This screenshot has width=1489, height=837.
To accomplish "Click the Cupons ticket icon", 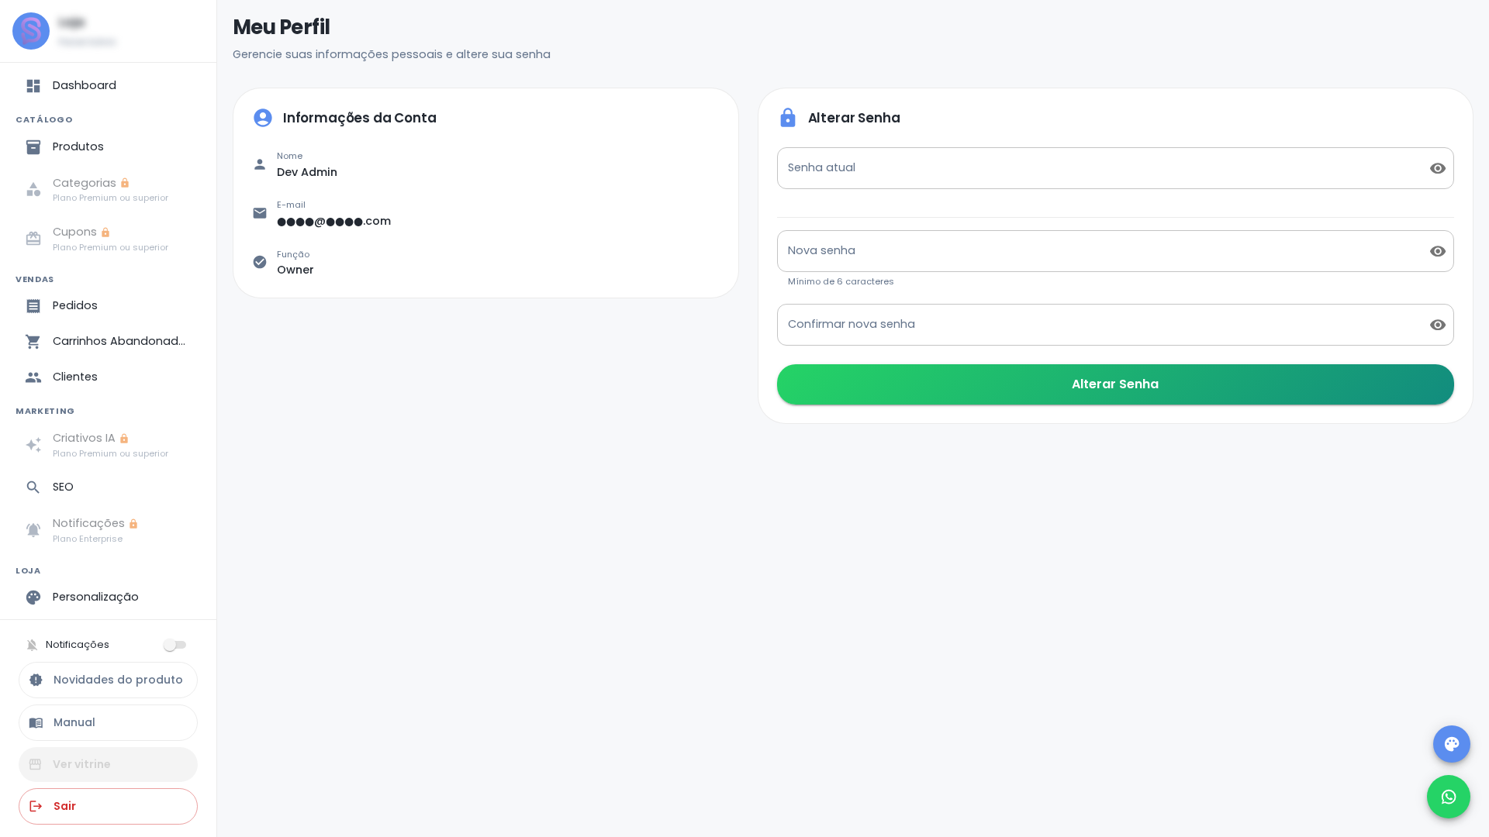I will pos(33,239).
